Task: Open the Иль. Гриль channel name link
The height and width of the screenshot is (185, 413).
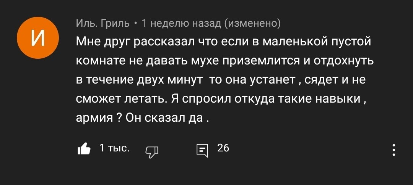Action: point(103,24)
